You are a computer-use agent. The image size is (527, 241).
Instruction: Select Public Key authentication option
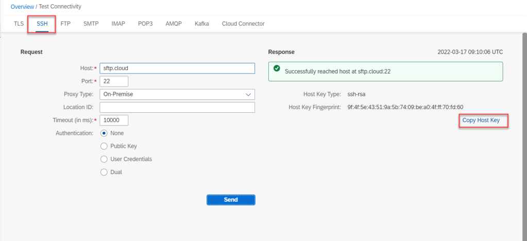tap(104, 146)
